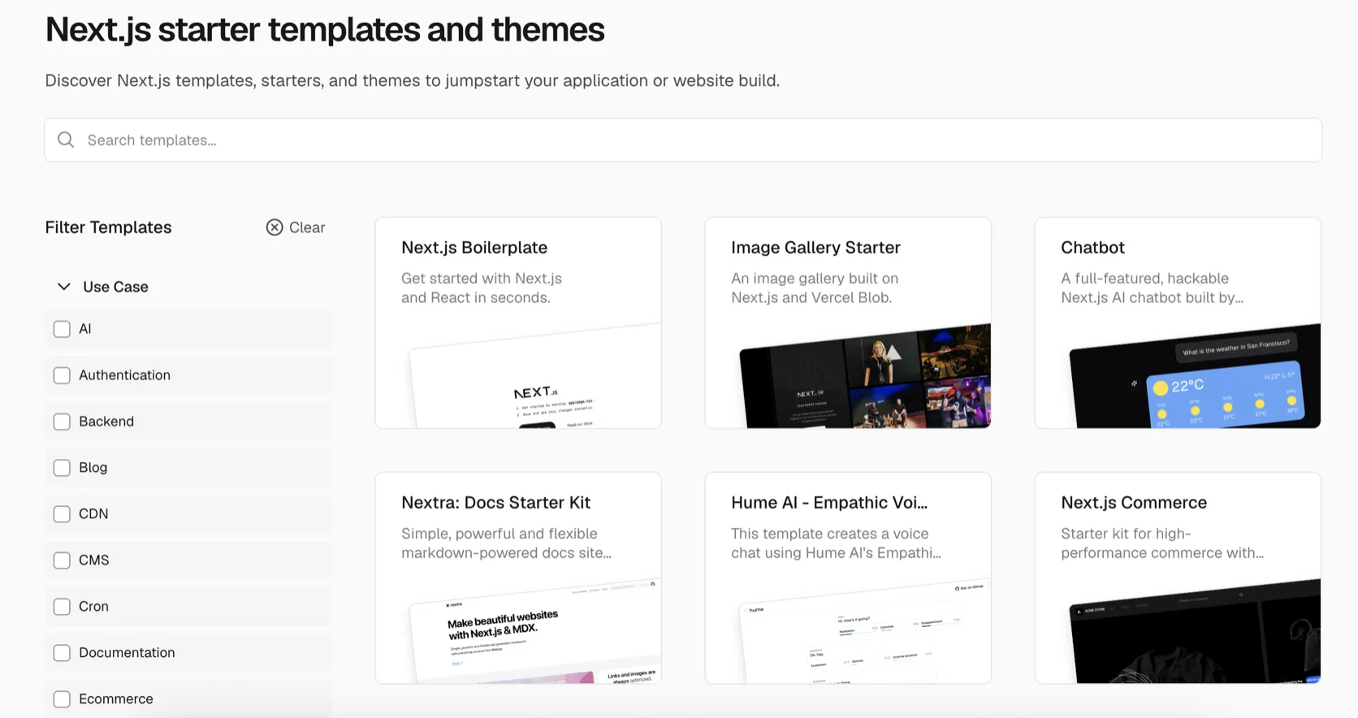Open the Next.js Boilerplate template title

474,248
